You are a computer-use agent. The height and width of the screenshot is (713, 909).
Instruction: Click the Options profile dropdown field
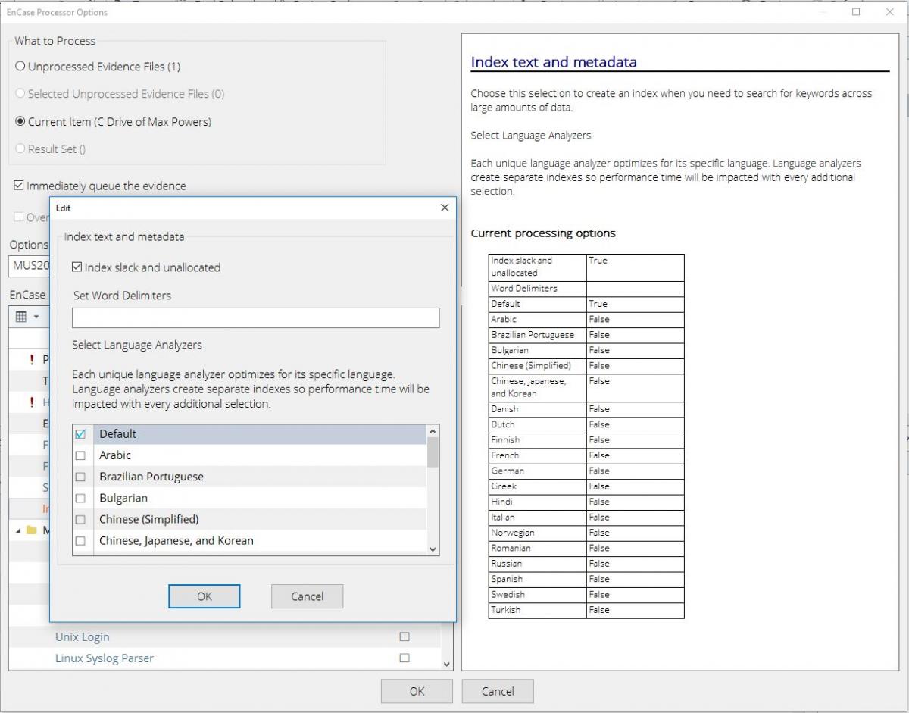pyautogui.click(x=30, y=266)
